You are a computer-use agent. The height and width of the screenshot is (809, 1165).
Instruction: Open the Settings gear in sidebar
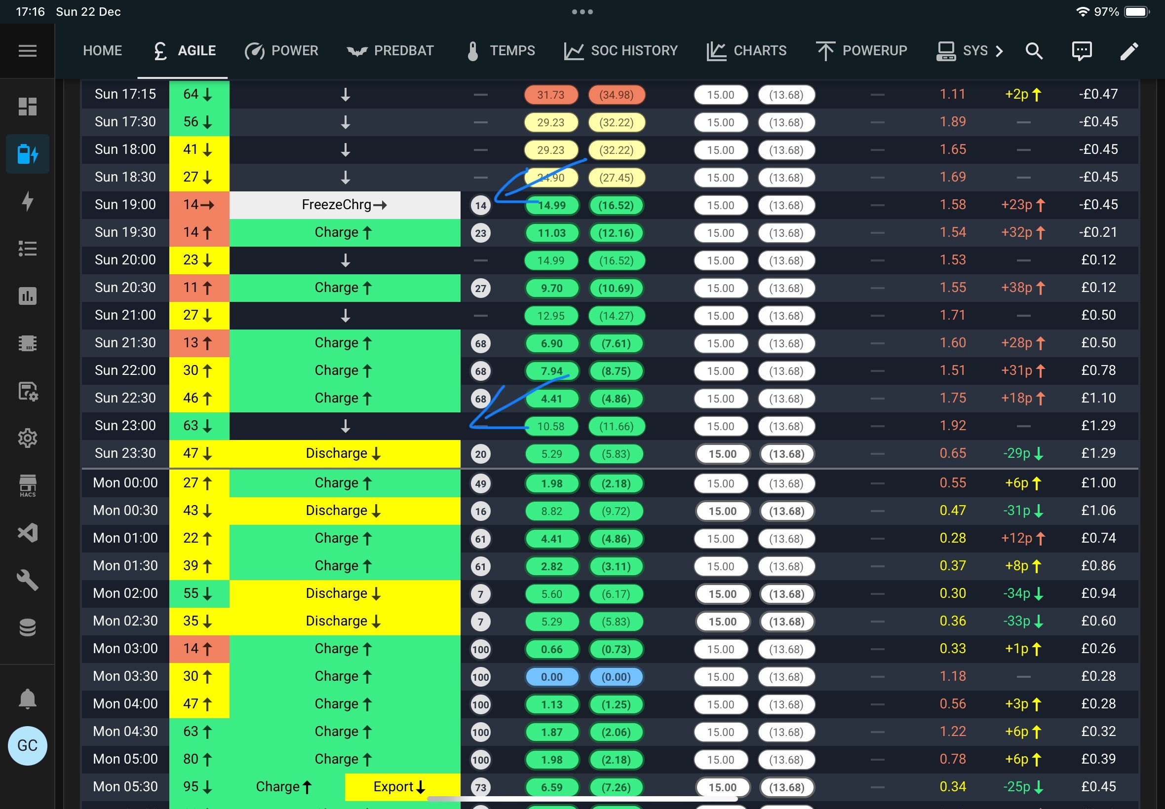[x=27, y=438]
